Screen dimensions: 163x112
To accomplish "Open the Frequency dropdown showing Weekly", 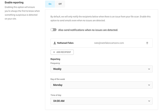I will click(x=101, y=69).
